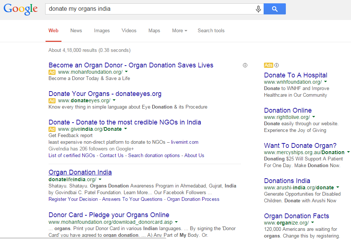Open 'Donate Your Organs - donateeyes.org' link
351x239 pixels.
[105, 94]
